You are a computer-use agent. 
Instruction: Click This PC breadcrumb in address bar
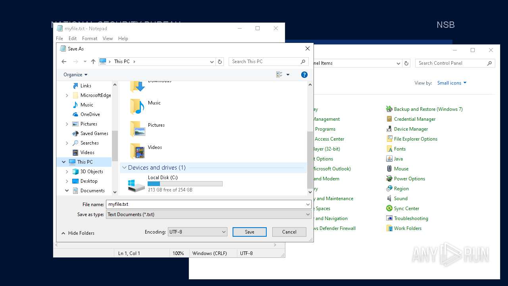[x=122, y=62]
